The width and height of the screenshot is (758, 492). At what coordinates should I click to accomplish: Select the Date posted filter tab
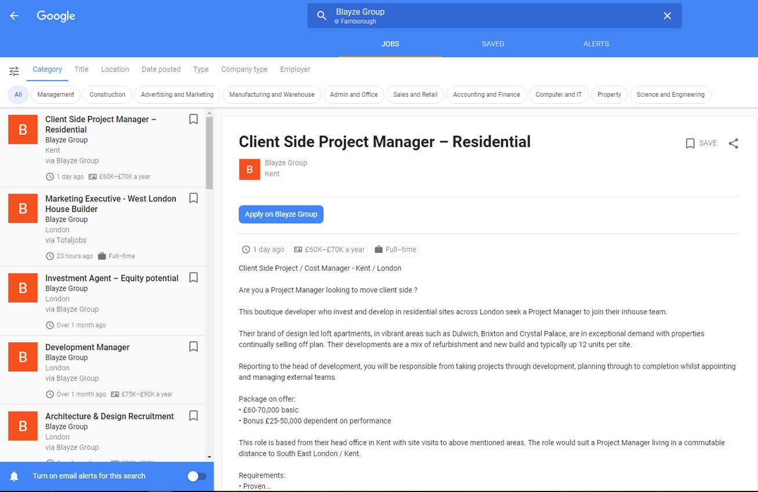tap(161, 69)
